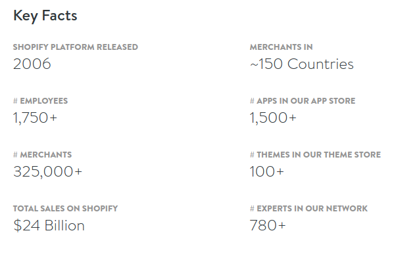Select the # Merchants label
This screenshot has height=256, width=394.
(x=43, y=155)
